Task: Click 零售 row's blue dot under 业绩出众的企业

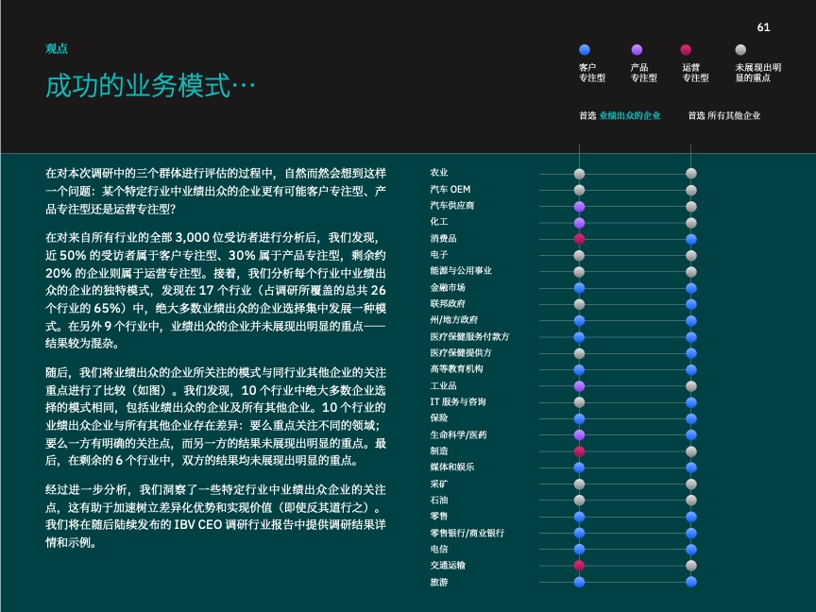Action: pos(579,517)
